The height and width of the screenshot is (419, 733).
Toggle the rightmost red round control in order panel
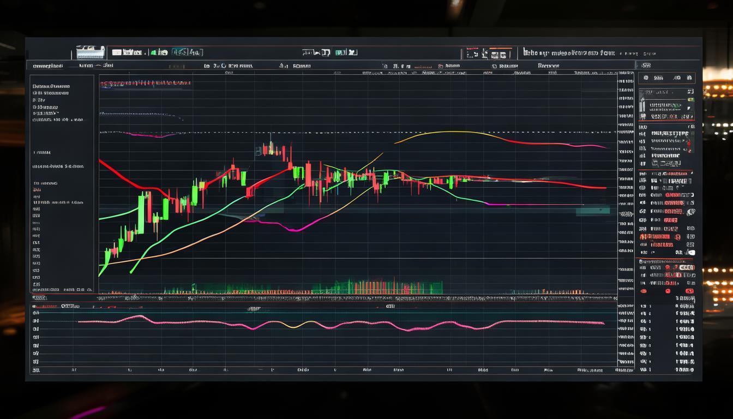pos(689,291)
